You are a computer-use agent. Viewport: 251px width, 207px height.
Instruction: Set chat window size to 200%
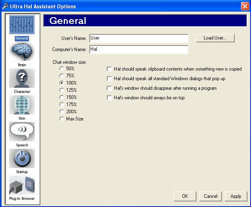coord(62,112)
